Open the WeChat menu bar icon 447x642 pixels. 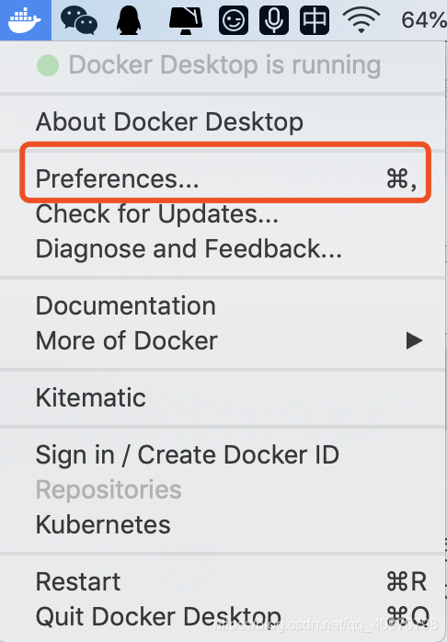(78, 20)
